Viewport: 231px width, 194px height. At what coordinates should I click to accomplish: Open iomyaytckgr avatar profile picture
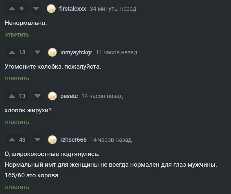click(52, 53)
